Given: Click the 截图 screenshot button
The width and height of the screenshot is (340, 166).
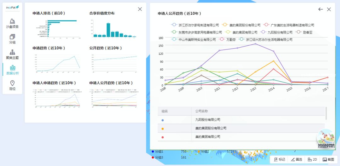Looking at the screenshot, I should point(328,159).
